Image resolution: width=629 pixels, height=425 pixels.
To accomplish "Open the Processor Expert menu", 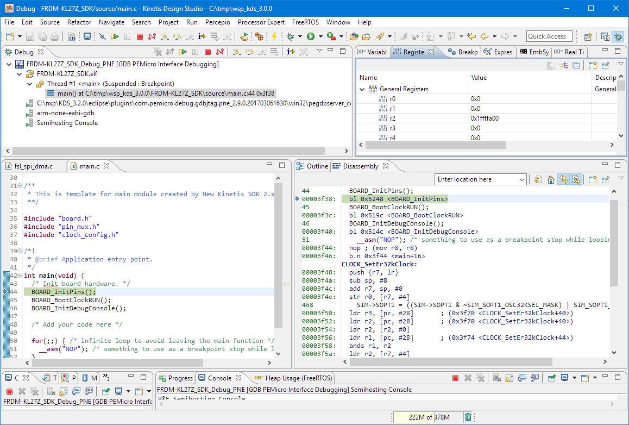I will [261, 22].
